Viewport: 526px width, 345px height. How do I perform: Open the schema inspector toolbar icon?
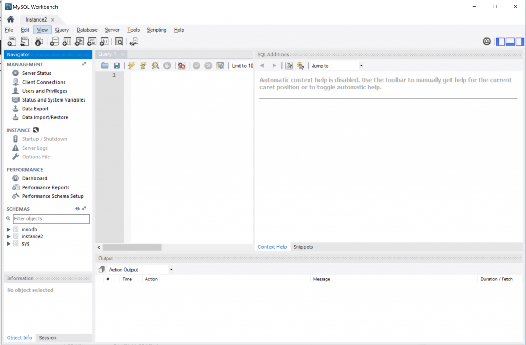(39, 42)
